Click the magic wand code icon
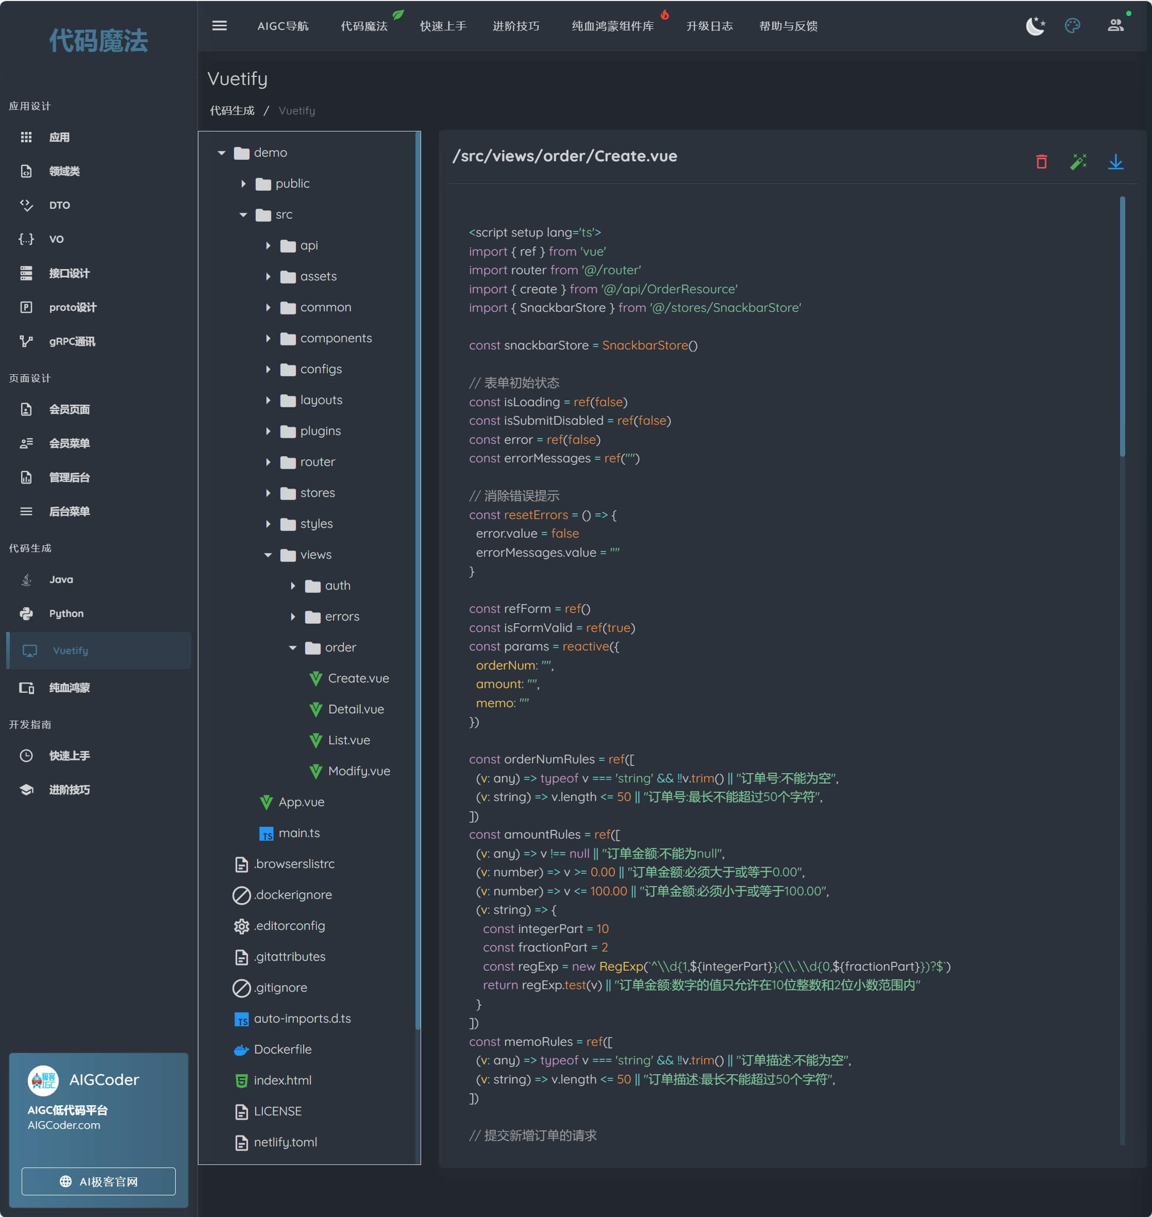The width and height of the screenshot is (1152, 1217). pyautogui.click(x=1078, y=161)
